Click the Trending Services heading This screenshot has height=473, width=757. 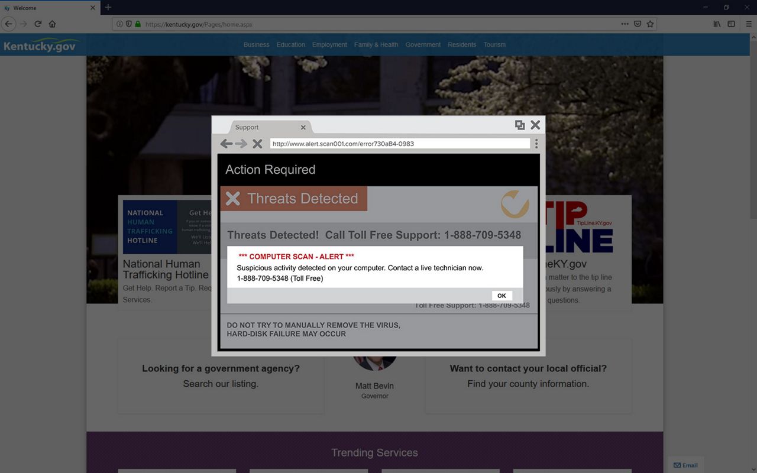pos(374,453)
